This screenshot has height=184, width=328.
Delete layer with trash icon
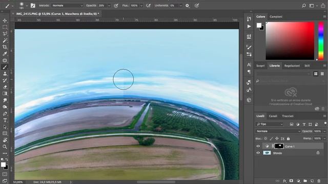pos(319,181)
